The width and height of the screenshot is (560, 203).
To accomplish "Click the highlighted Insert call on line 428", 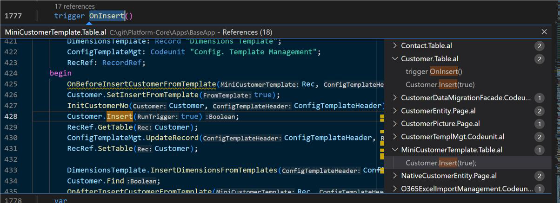I will [x=120, y=116].
